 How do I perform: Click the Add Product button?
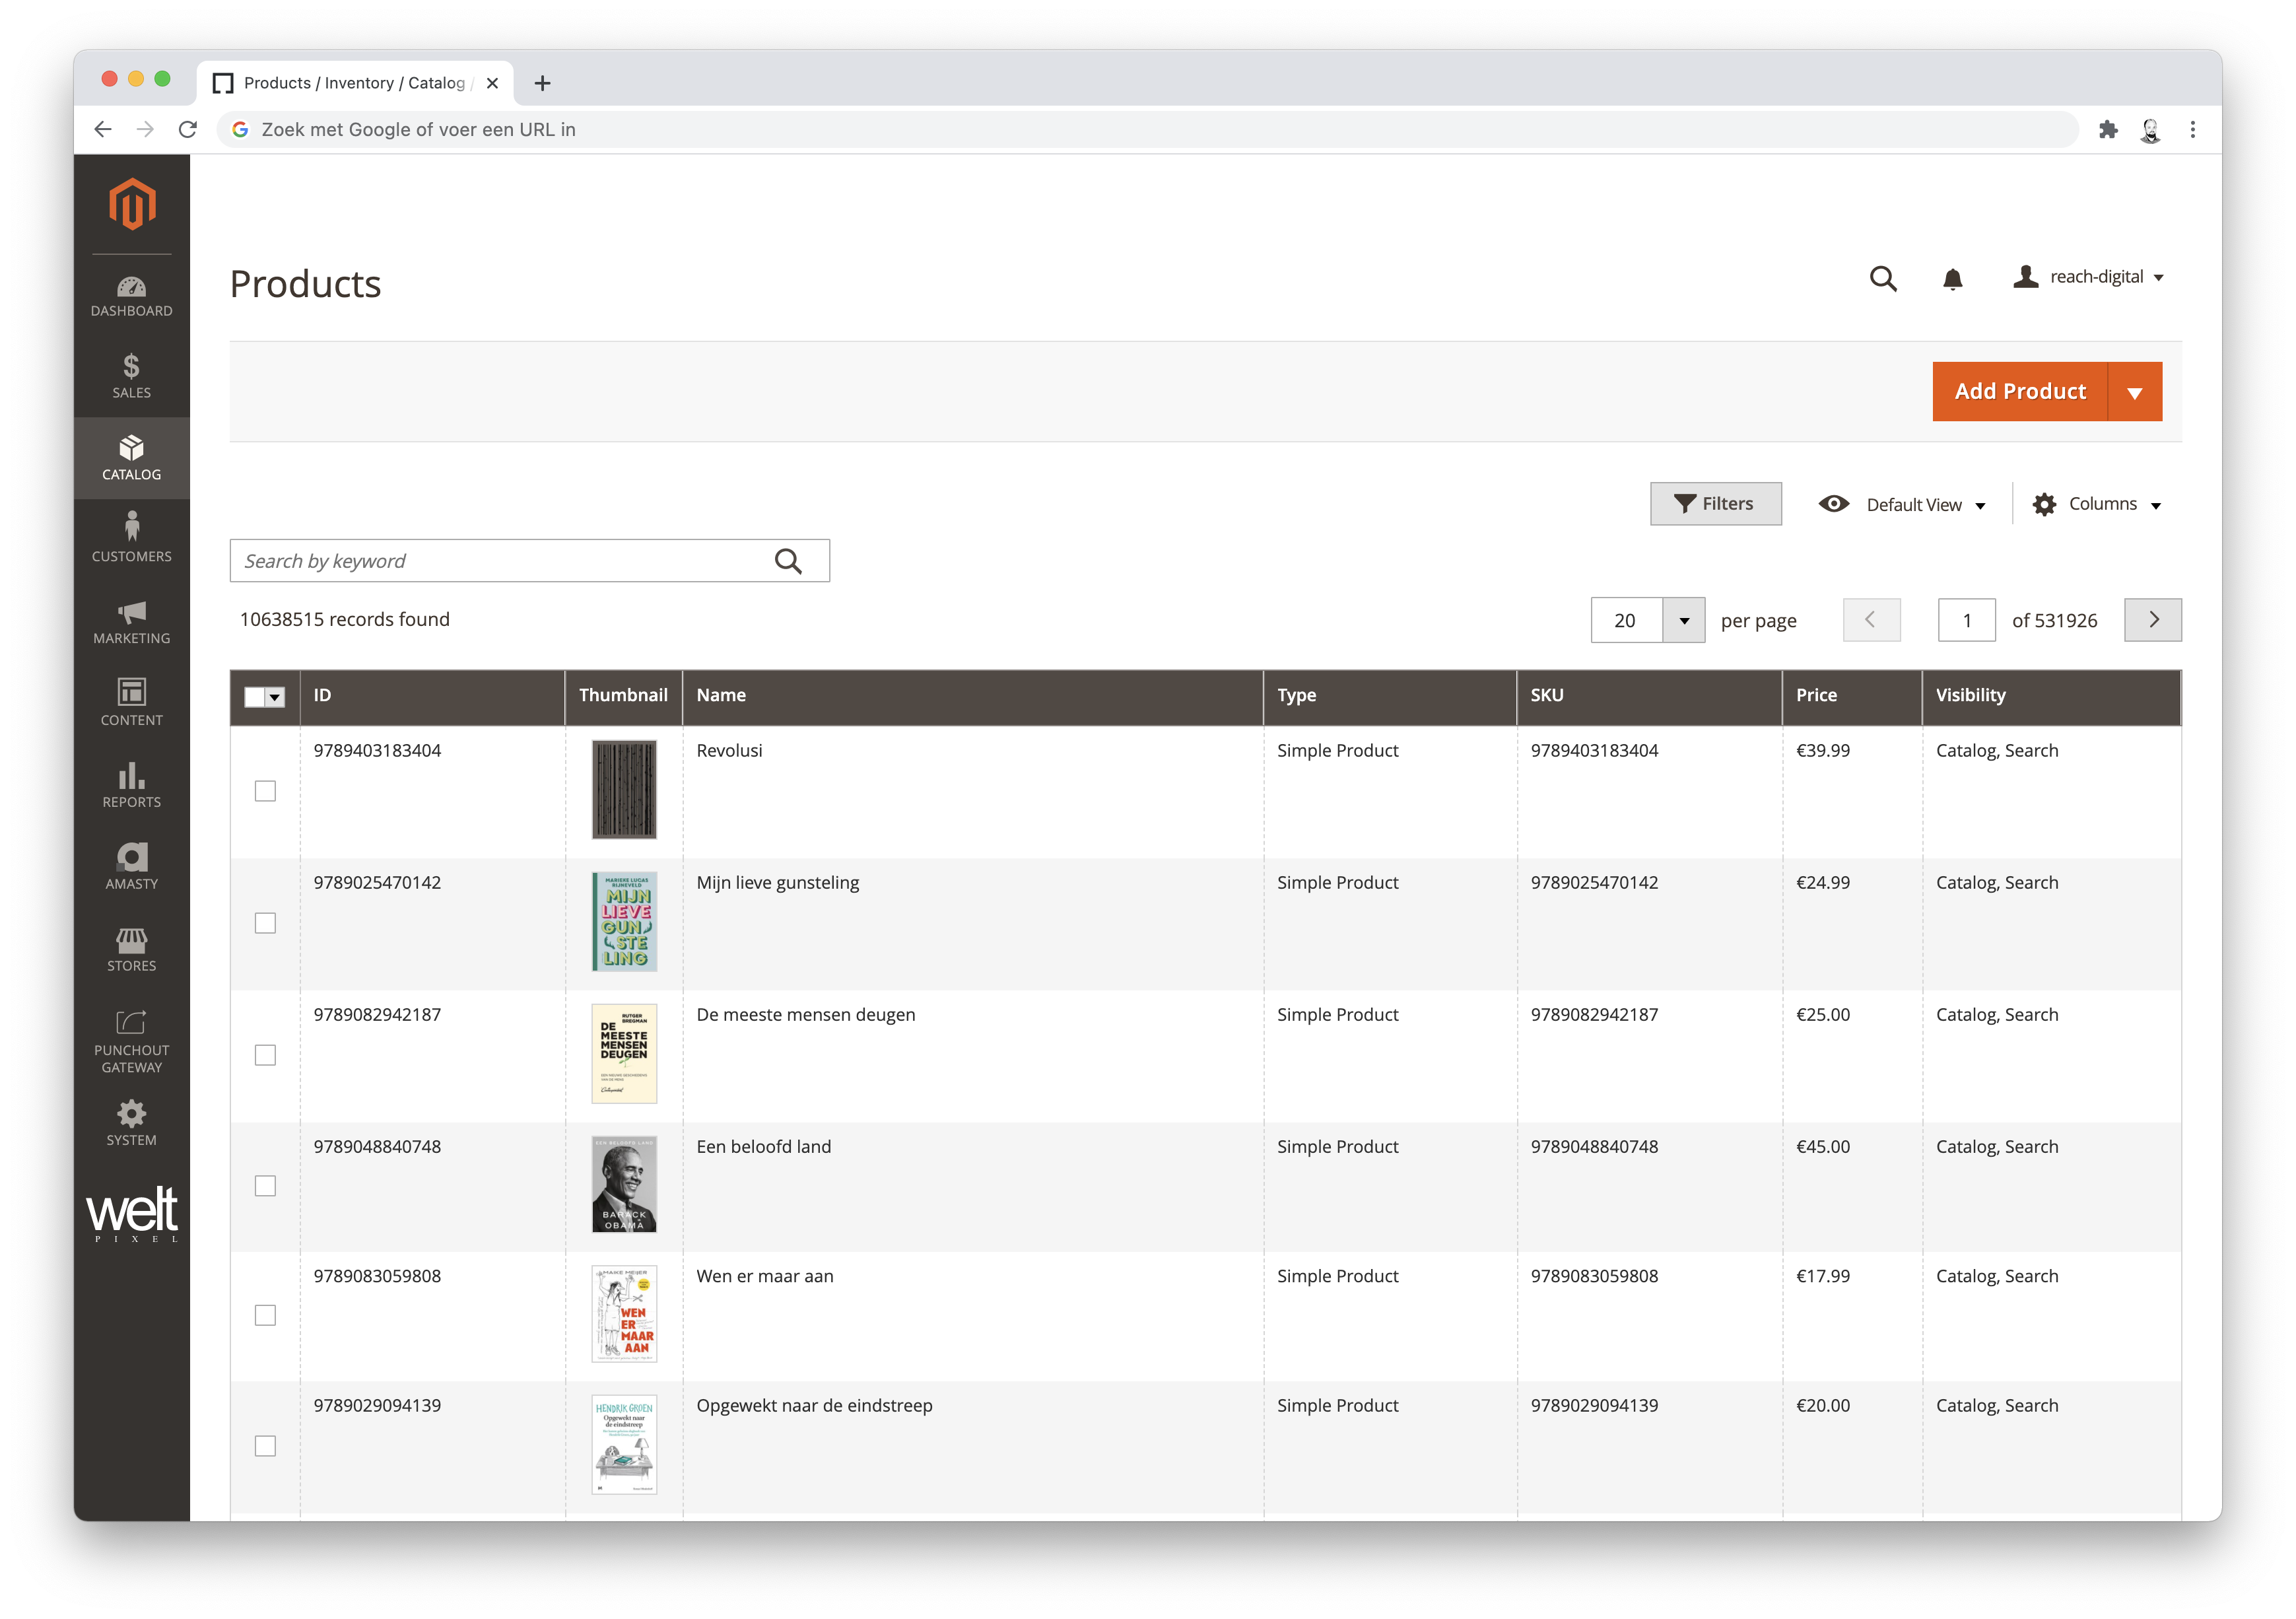point(2019,389)
